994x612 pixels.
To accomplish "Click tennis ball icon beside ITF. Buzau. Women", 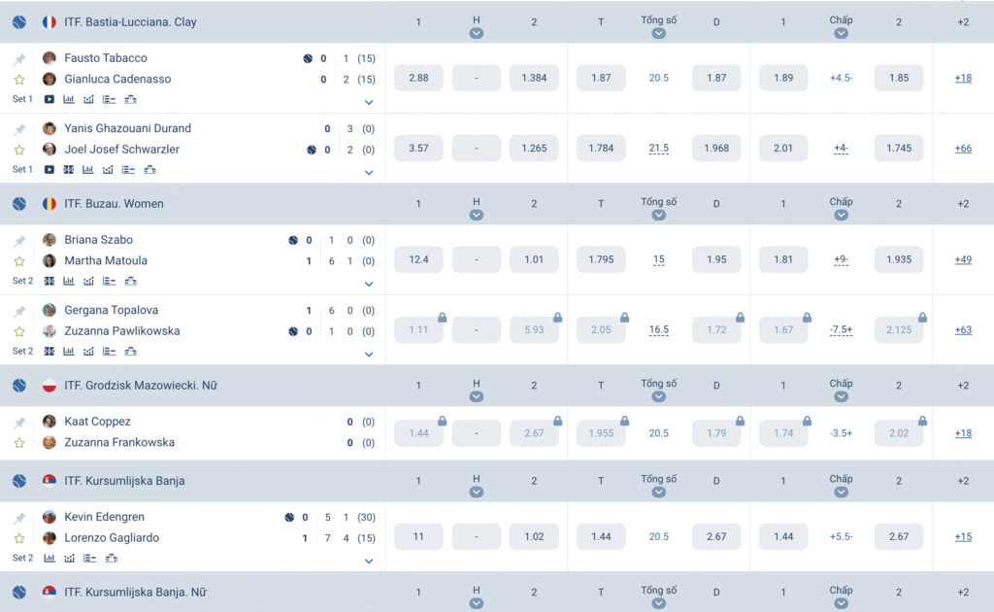I will [x=19, y=204].
